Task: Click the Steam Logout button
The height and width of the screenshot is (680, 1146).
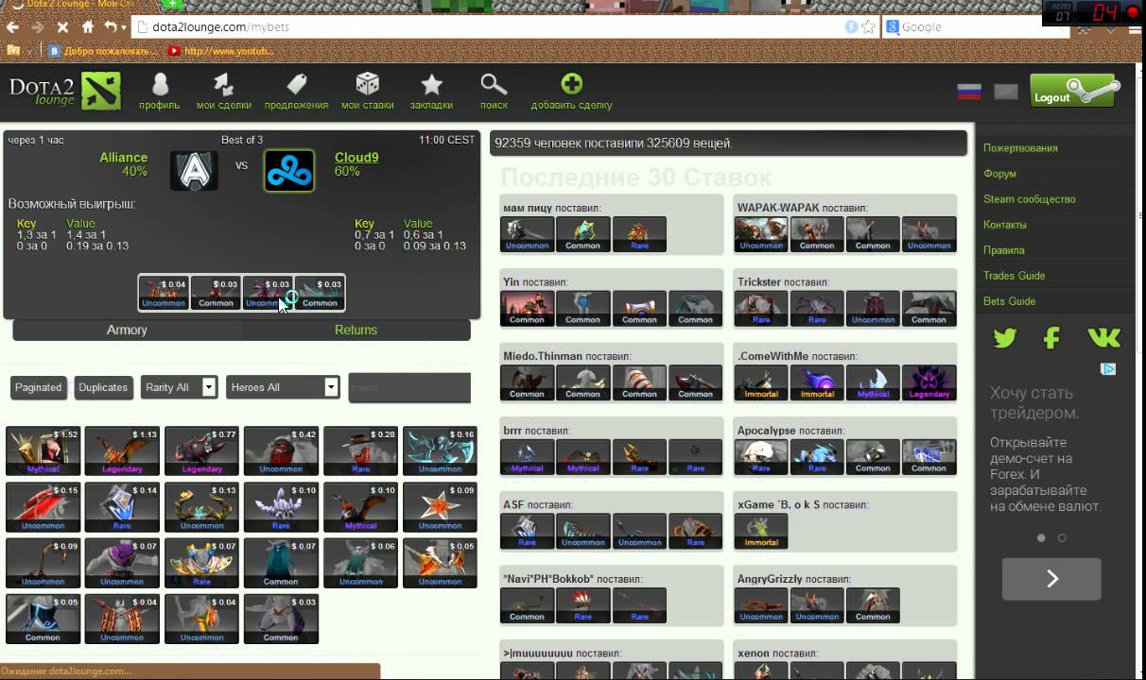Action: pos(1075,92)
